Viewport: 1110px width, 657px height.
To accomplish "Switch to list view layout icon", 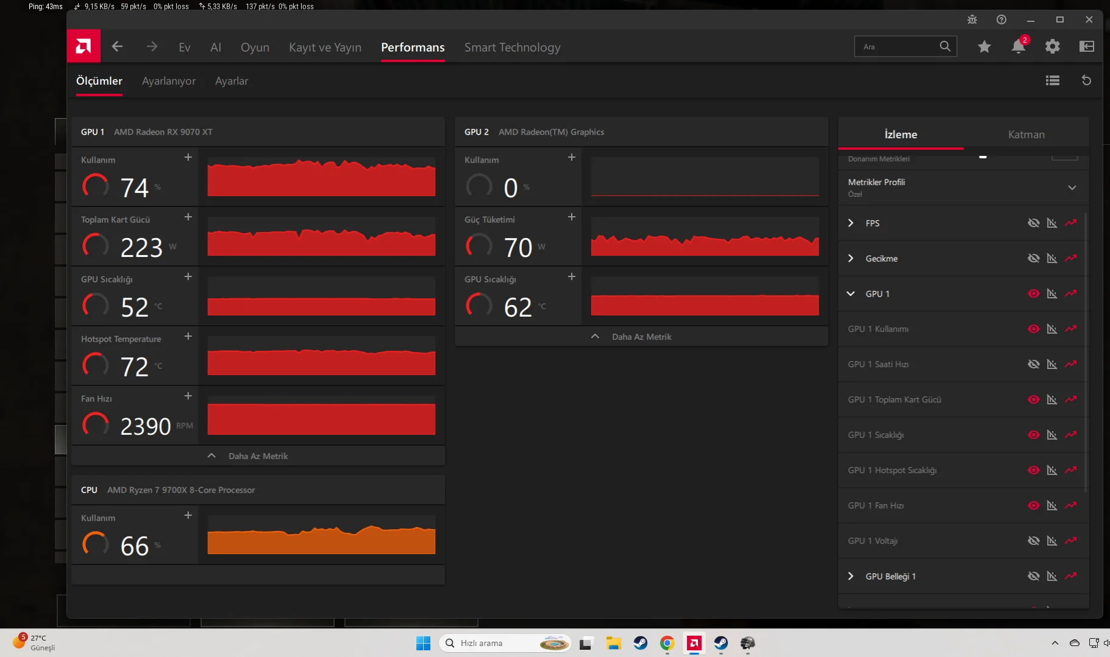I will (x=1052, y=80).
